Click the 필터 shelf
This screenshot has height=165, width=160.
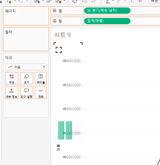[x=26, y=39]
